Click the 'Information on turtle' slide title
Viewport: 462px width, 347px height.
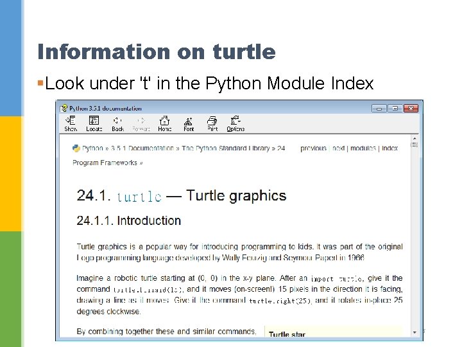click(157, 51)
